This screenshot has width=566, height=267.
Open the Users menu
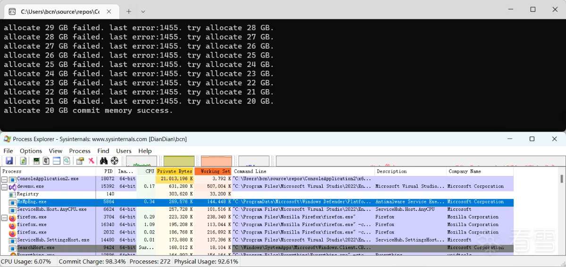[x=124, y=151]
